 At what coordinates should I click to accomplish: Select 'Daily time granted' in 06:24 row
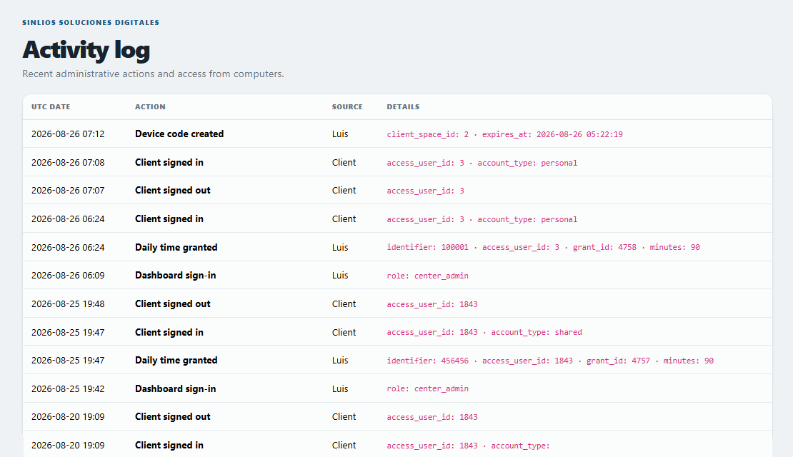coord(176,247)
